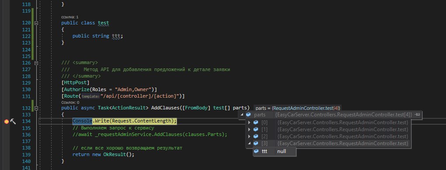Click the class name test on line 120
The width and height of the screenshot is (446, 170).
pos(103,23)
